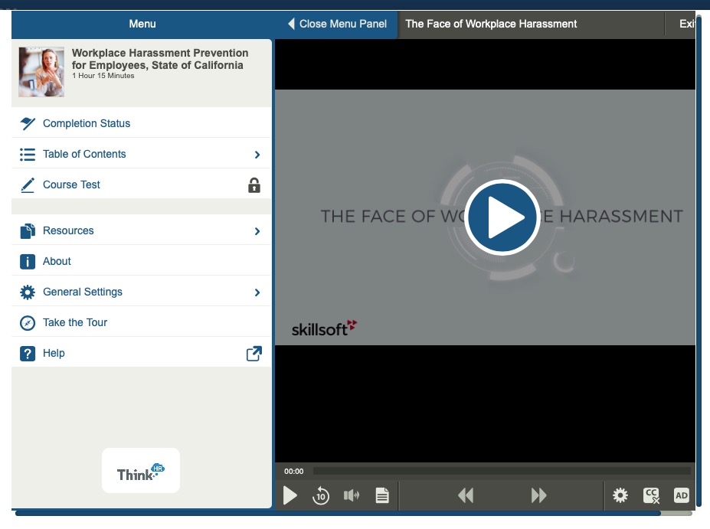The width and height of the screenshot is (710, 529).
Task: Open the About menu item
Action: [x=141, y=261]
